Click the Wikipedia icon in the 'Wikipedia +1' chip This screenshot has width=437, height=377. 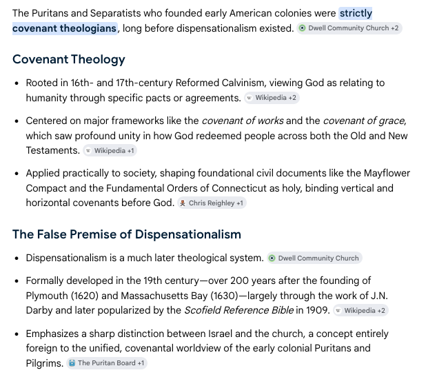pyautogui.click(x=88, y=151)
